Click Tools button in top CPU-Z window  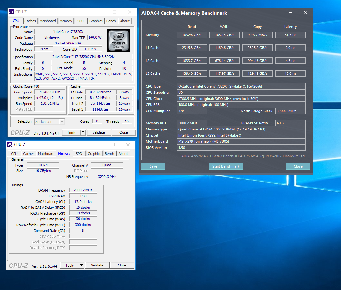click(x=71, y=133)
